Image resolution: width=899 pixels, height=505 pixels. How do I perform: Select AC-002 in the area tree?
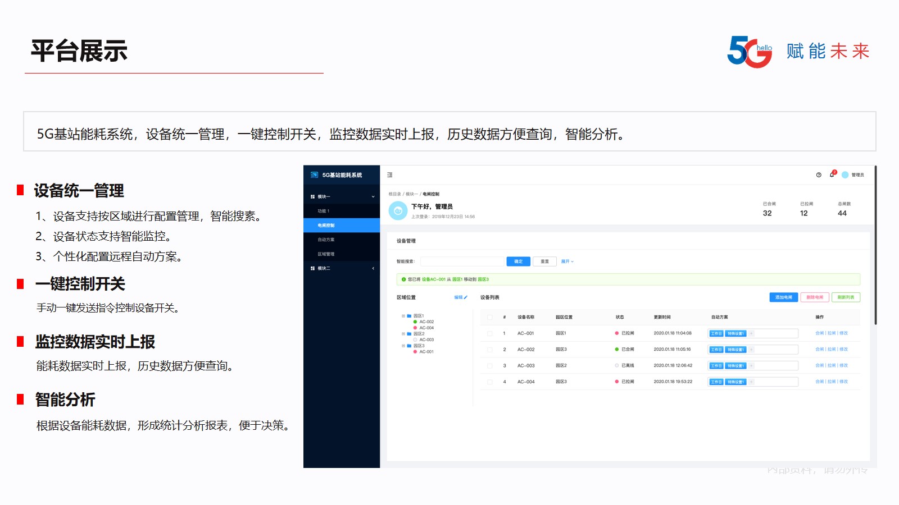click(426, 322)
